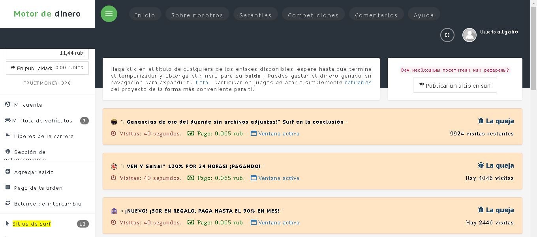Image resolution: width=537 pixels, height=237 pixels.
Task: Open the Inicio menu item
Action: [x=145, y=15]
